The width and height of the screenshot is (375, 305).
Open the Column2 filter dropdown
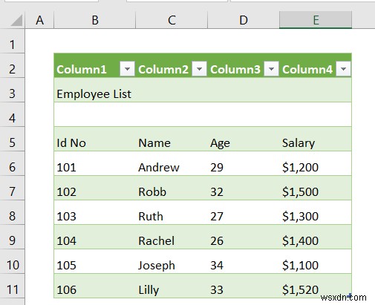(x=199, y=68)
